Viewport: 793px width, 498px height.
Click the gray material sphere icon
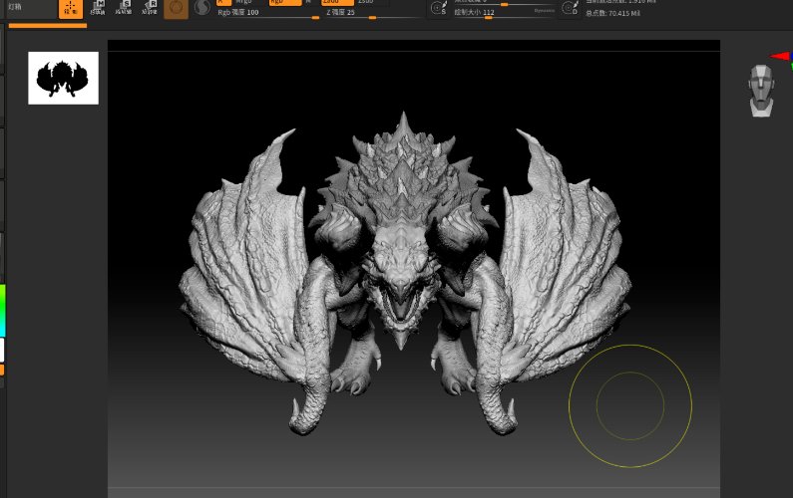point(202,8)
